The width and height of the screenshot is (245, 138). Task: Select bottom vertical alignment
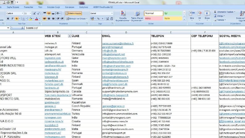53,13
